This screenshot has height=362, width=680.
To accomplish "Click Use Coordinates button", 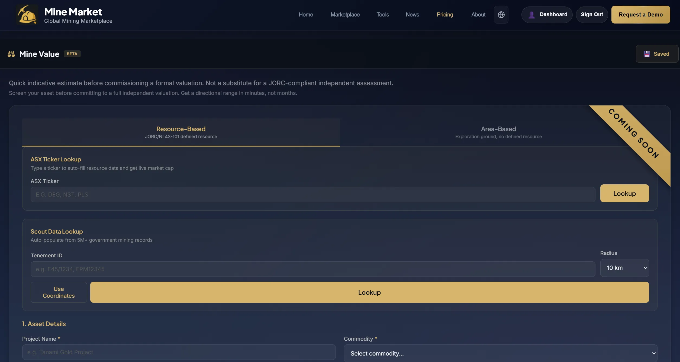I will [59, 292].
